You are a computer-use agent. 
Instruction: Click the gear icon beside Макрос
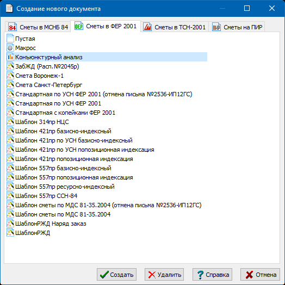(10, 48)
